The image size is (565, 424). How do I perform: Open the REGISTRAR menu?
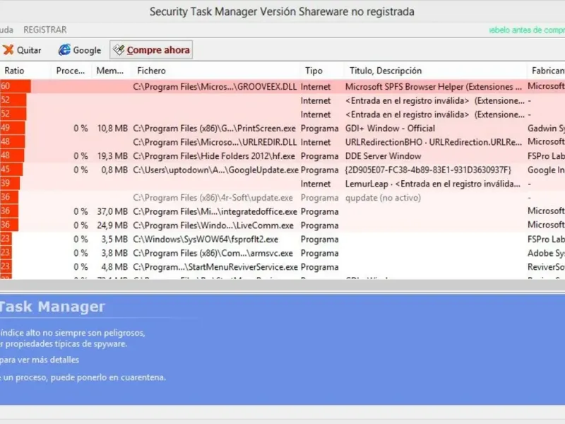coord(45,30)
